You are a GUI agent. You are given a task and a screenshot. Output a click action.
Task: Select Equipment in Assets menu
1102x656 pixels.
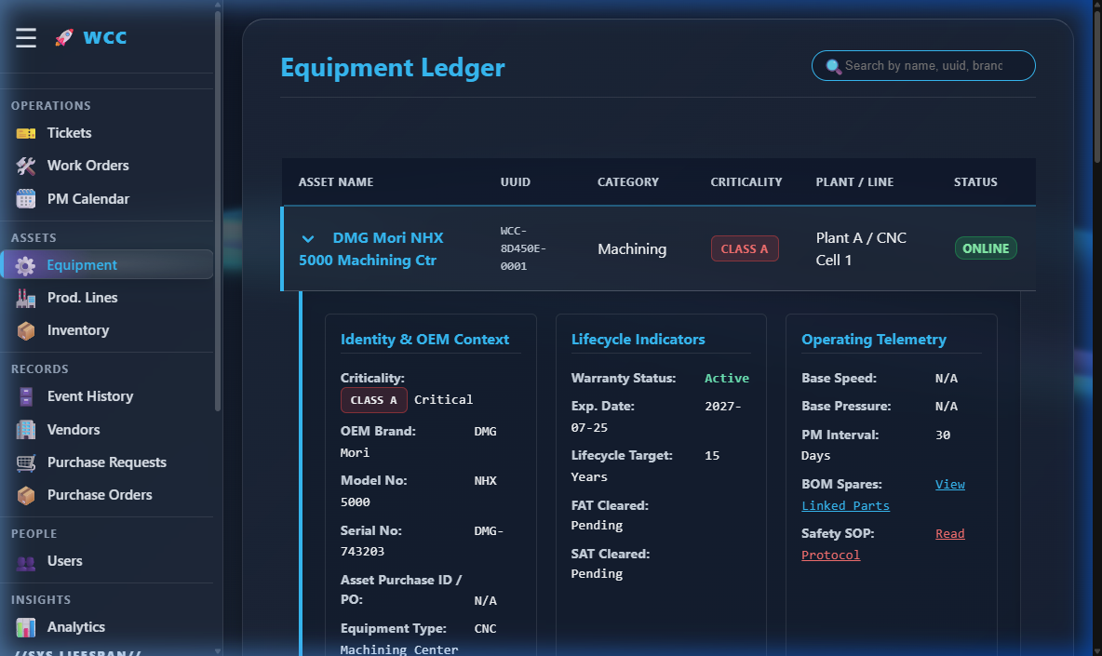107,265
